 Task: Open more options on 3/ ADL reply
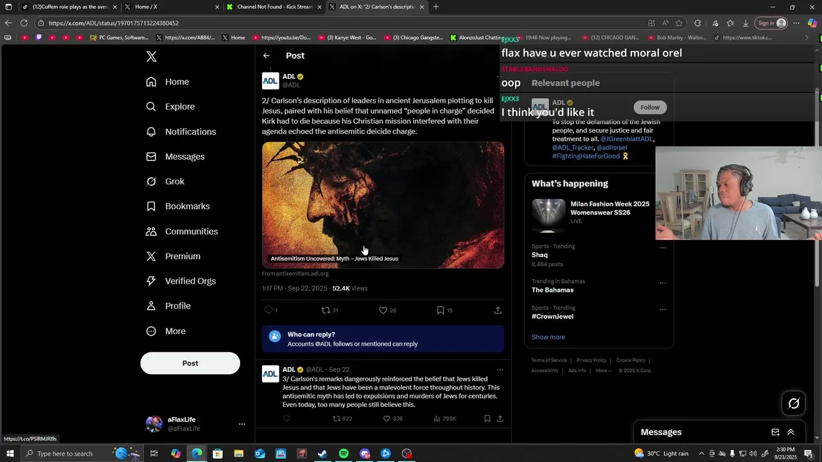(x=500, y=370)
